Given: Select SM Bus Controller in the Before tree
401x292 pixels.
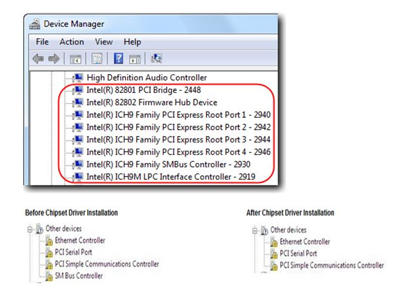Looking at the screenshot, I should [79, 276].
